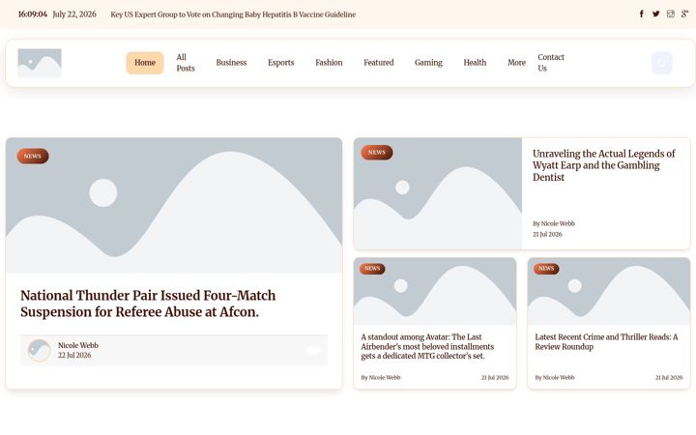Open the Wyatt Earp legends article
696x435 pixels.
click(603, 165)
